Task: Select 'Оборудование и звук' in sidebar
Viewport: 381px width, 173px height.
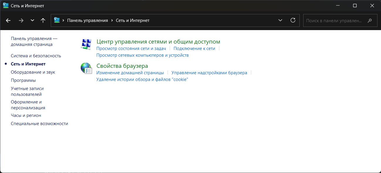Action: coord(33,72)
